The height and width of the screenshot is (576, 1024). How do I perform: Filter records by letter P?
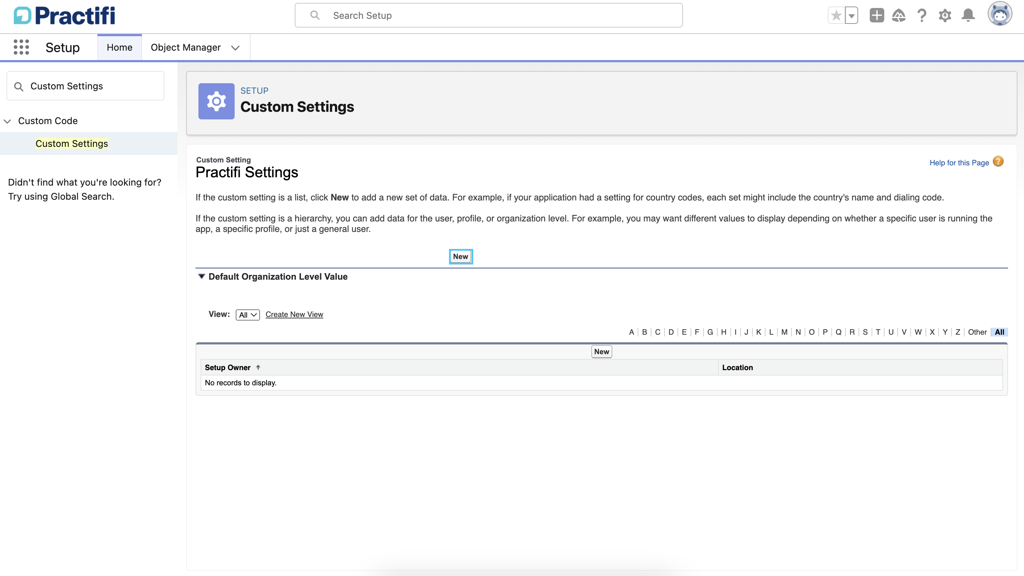click(x=825, y=332)
